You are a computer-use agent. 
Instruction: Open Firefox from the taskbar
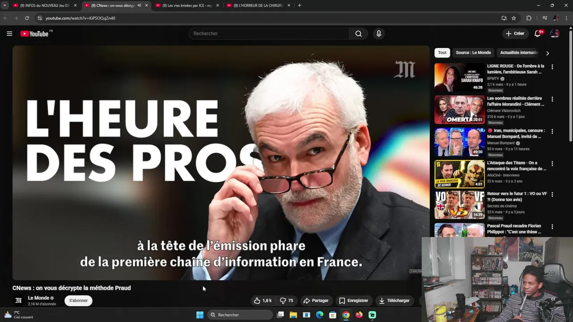point(359,315)
